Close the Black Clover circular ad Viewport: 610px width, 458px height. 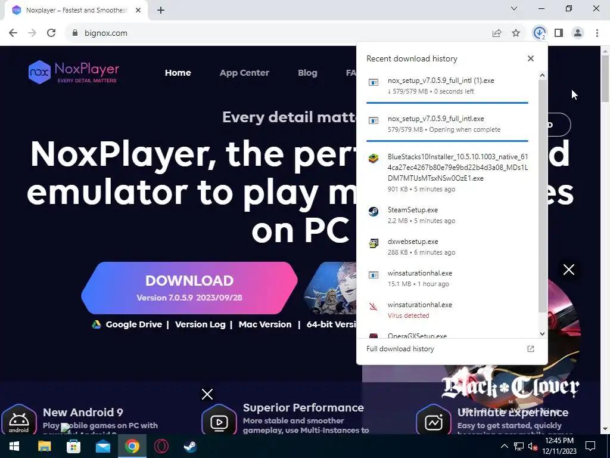click(x=569, y=270)
